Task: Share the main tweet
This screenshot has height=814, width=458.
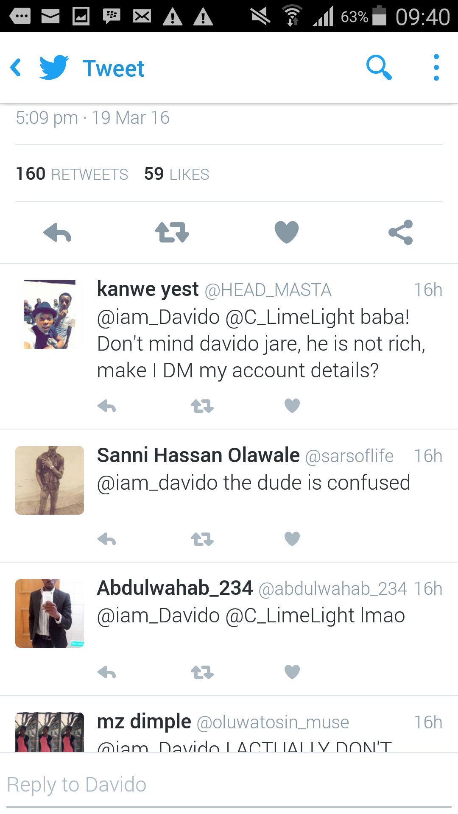Action: 401,233
